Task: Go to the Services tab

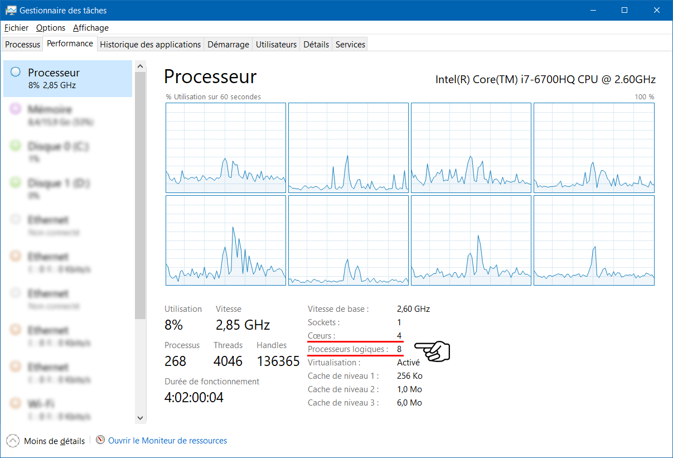Action: (x=350, y=45)
